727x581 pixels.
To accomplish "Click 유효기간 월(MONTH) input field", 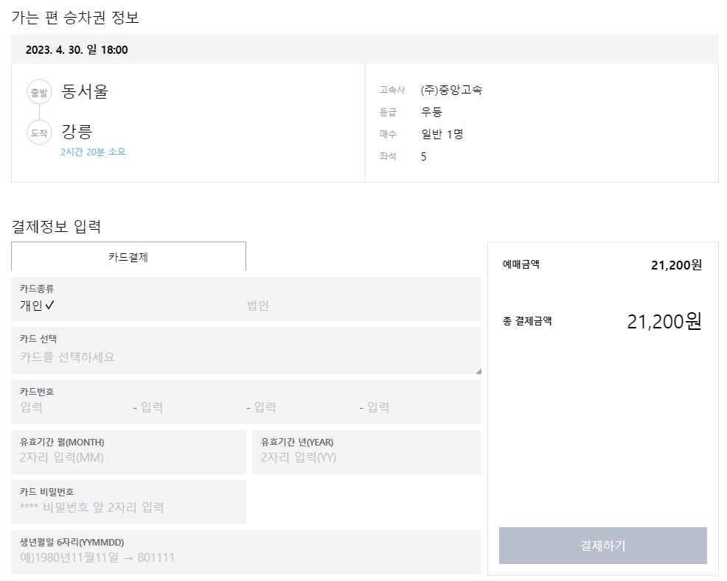I will click(x=128, y=452).
